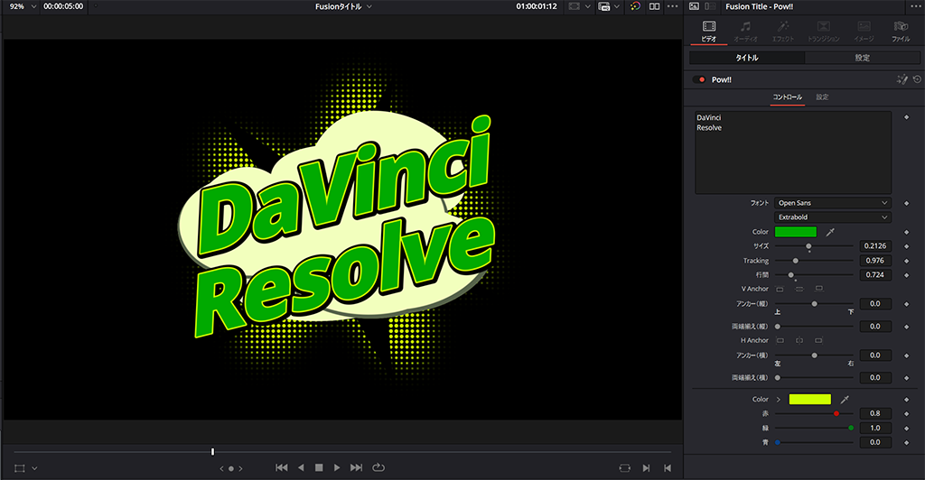
Task: Open the Video inspector tab icon
Action: coord(708,26)
